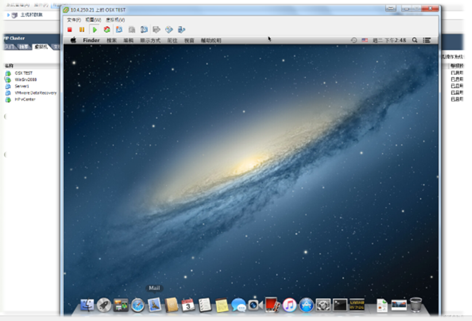Open Spotlight search magnifier icon
The height and width of the screenshot is (321, 472).
coord(415,40)
